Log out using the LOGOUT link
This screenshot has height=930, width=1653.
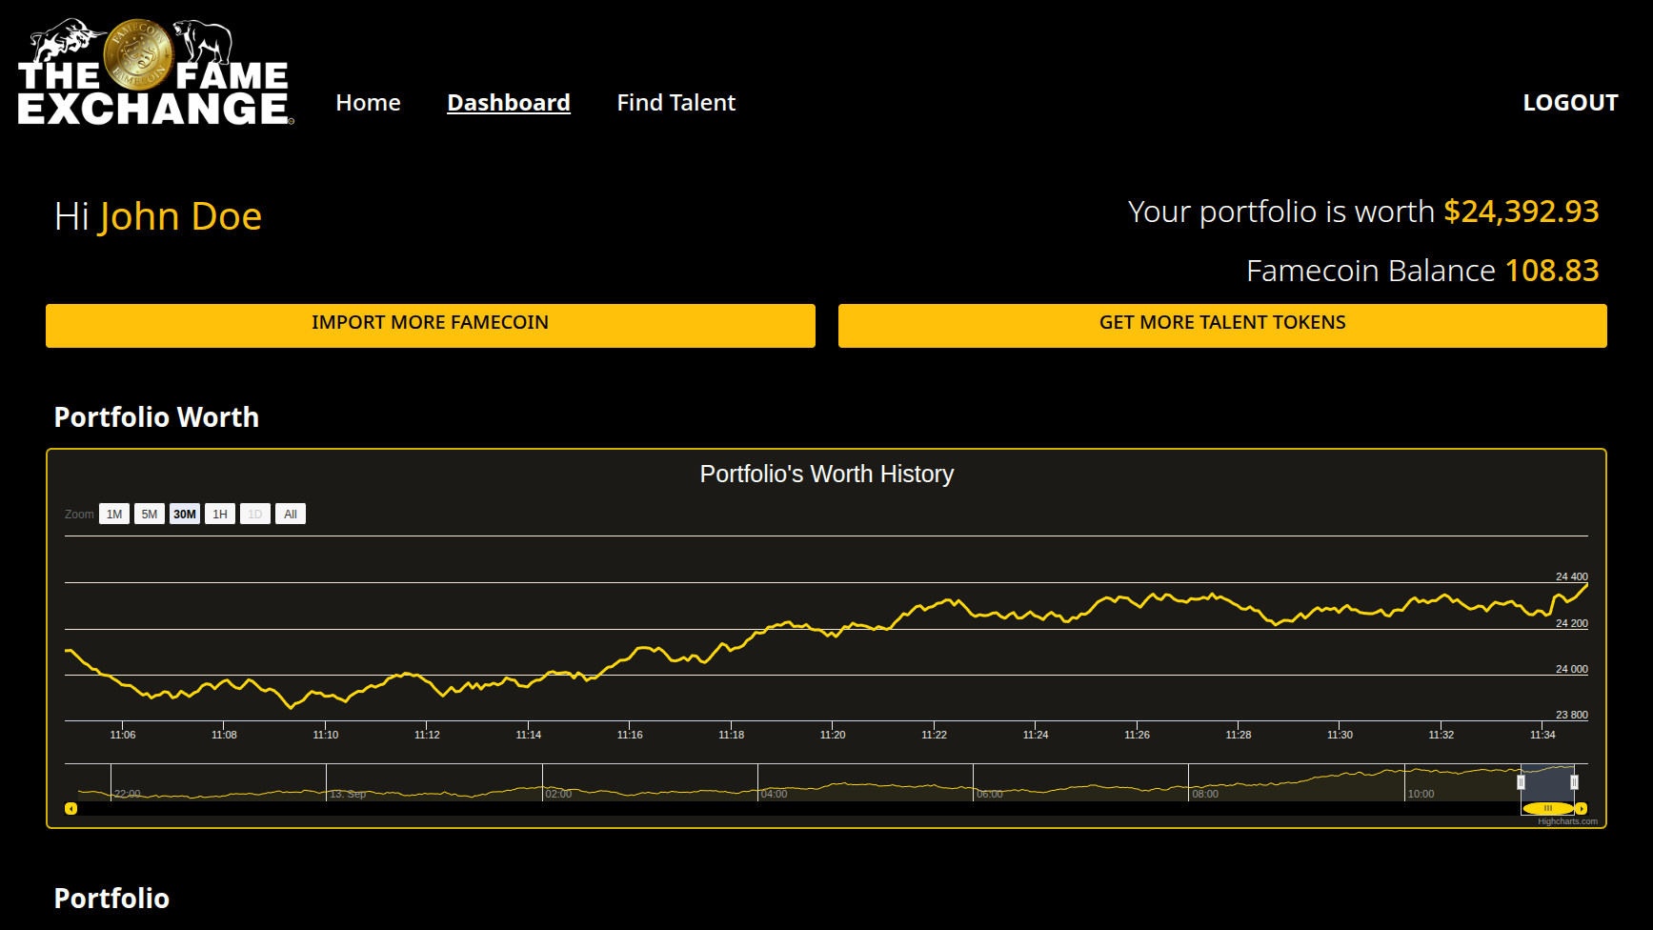1570,103
